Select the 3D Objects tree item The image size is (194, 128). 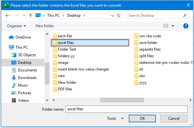pyautogui.click(x=27, y=55)
